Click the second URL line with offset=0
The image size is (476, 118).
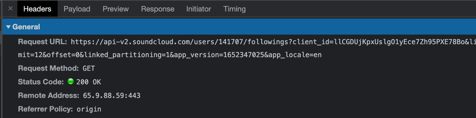[170, 55]
